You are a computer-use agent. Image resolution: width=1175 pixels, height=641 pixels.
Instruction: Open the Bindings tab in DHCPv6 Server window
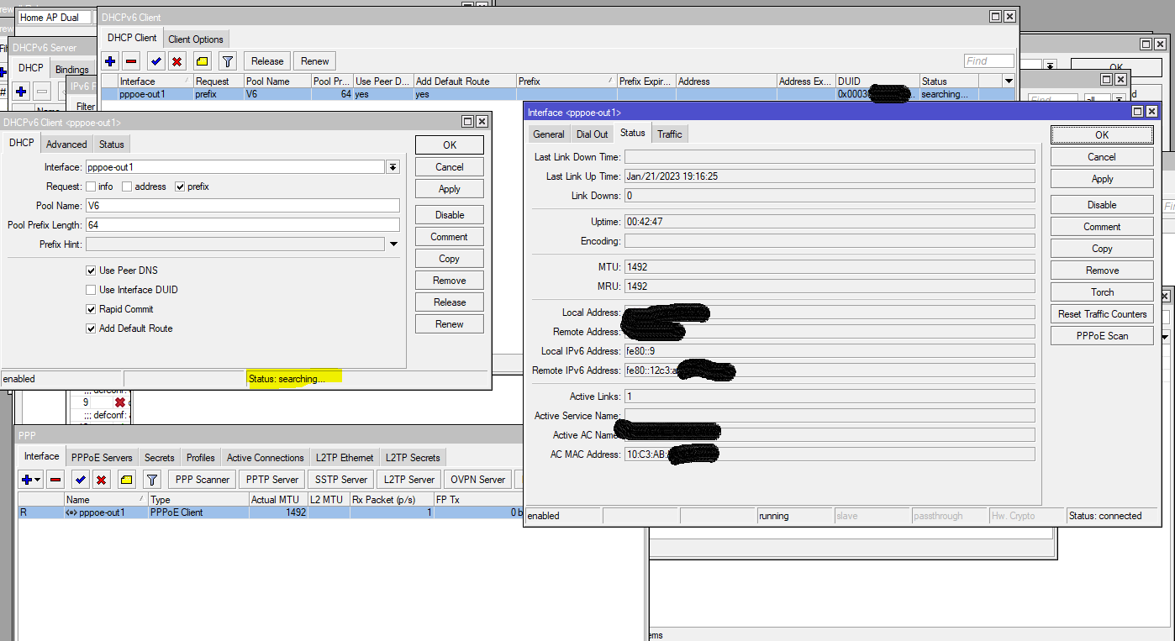(x=72, y=70)
